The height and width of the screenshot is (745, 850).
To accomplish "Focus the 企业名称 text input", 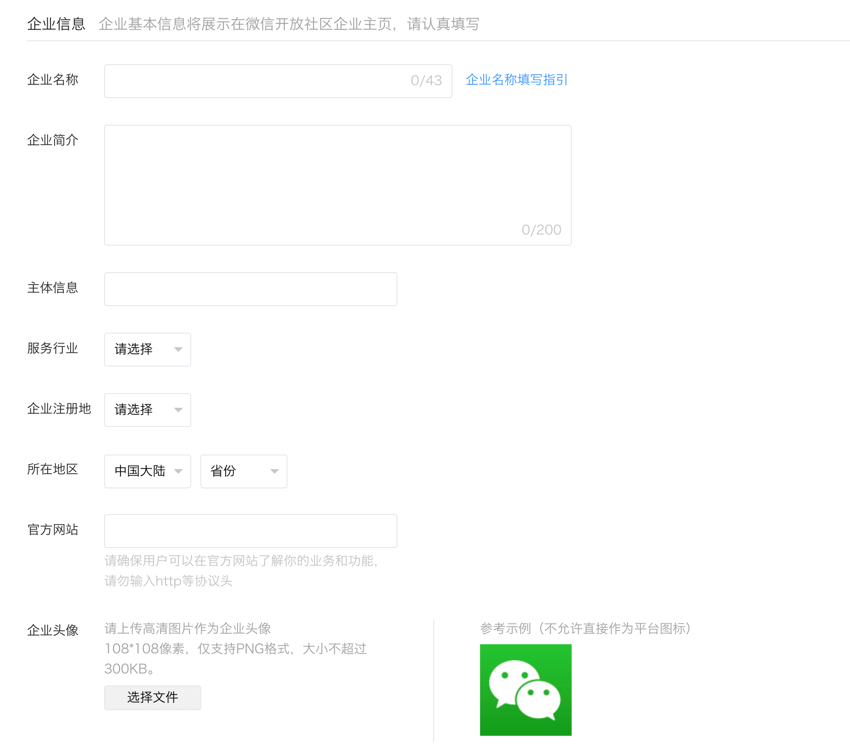I will point(257,81).
